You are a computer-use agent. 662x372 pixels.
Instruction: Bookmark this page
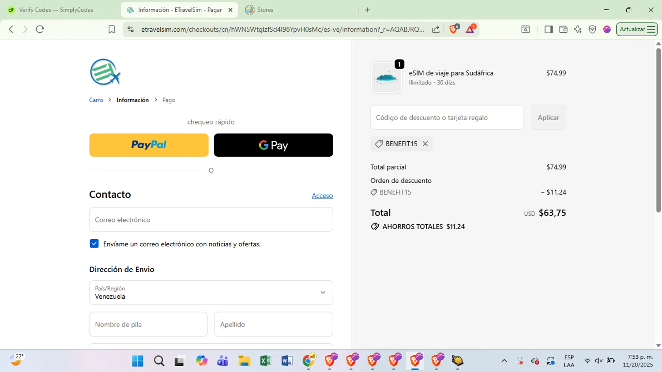(x=112, y=29)
